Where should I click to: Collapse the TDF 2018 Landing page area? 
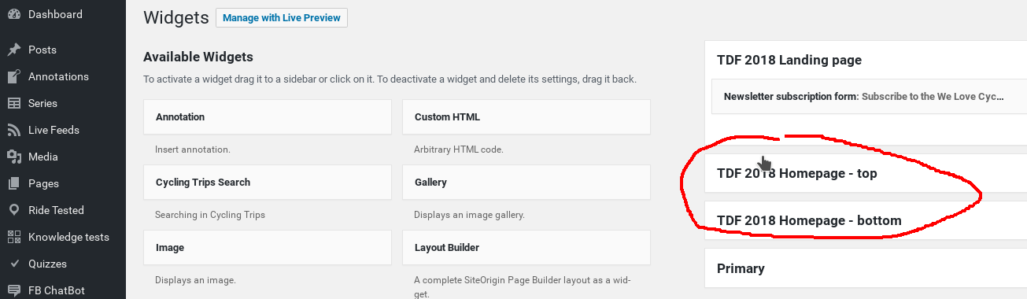pos(866,60)
